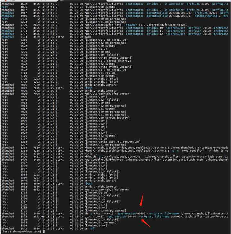The height and width of the screenshot is (234, 231).
Task: Click "sshd: zhanghui@pts/1" process entry
Action: click(x=100, y=85)
